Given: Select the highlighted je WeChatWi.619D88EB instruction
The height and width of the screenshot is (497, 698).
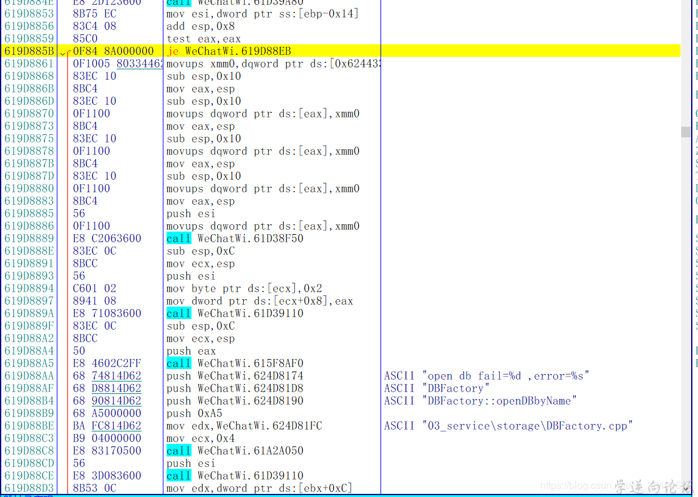Looking at the screenshot, I should tap(229, 51).
